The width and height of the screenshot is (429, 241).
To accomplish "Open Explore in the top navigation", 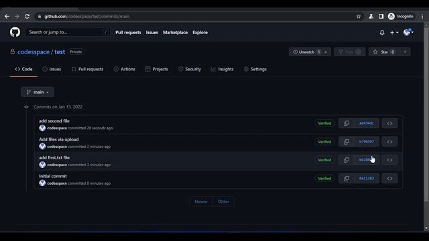I will pos(200,33).
